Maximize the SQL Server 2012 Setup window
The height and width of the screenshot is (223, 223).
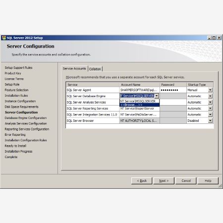(214, 38)
